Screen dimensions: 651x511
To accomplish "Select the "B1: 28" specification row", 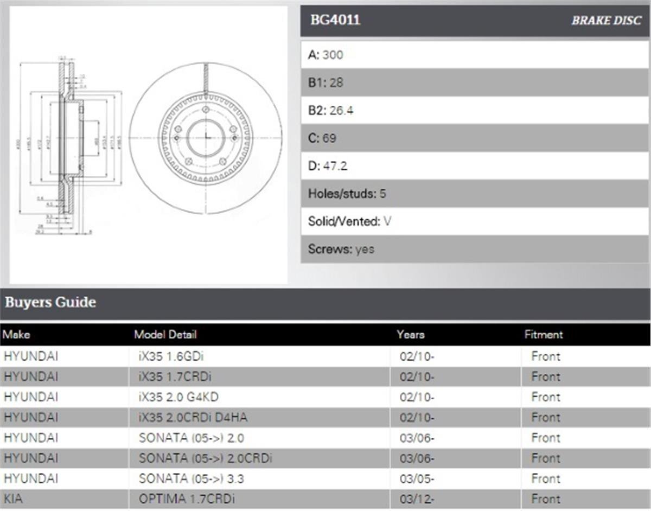I will (475, 82).
